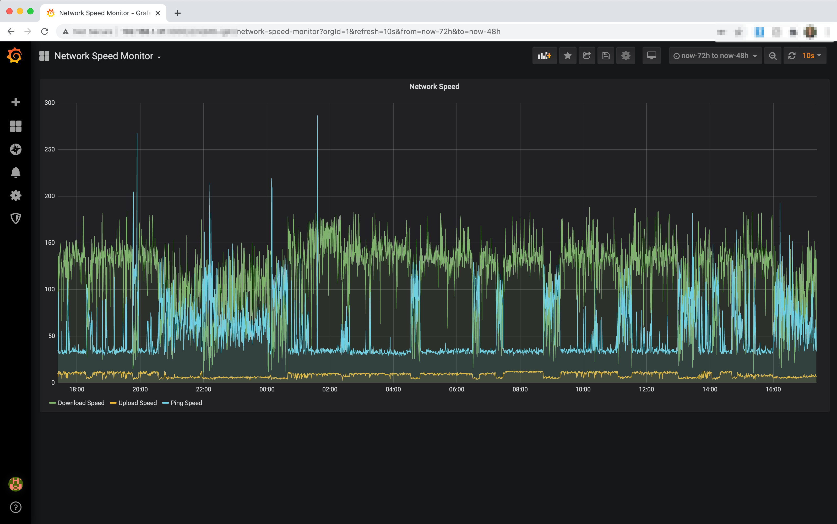Viewport: 837px width, 524px height.
Task: Click the 00:00 x-axis time label
Action: 267,390
